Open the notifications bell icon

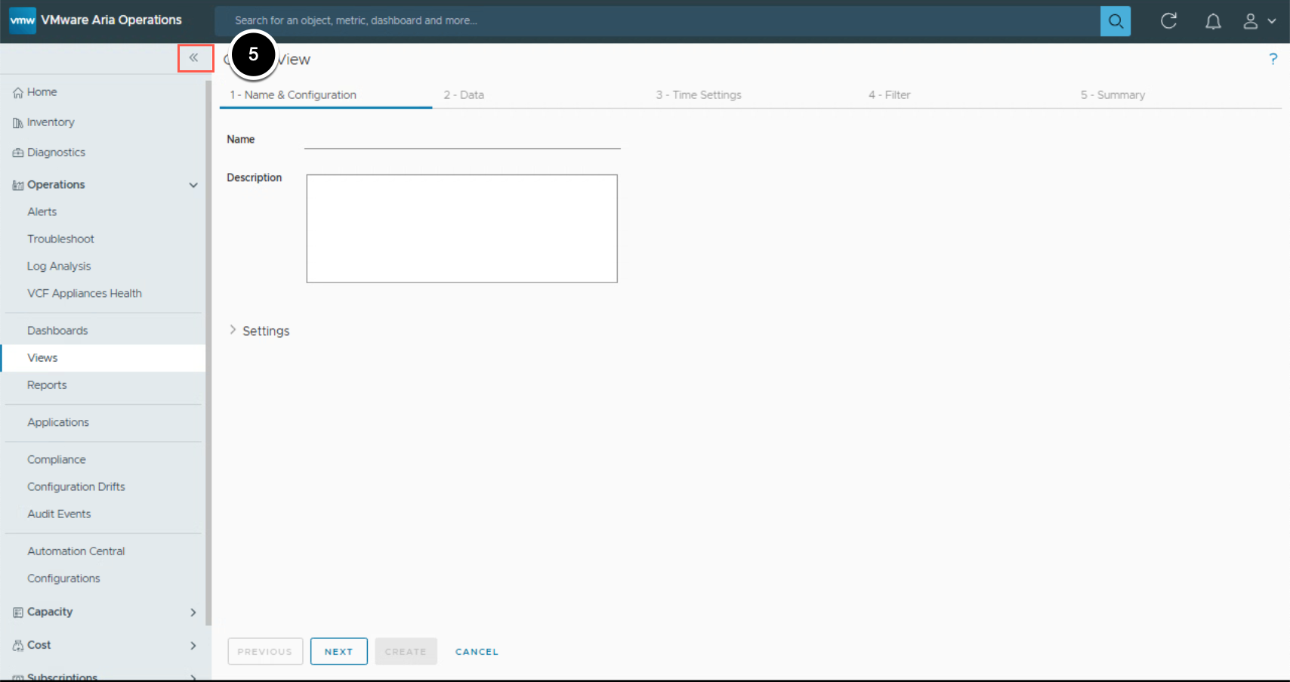tap(1212, 21)
